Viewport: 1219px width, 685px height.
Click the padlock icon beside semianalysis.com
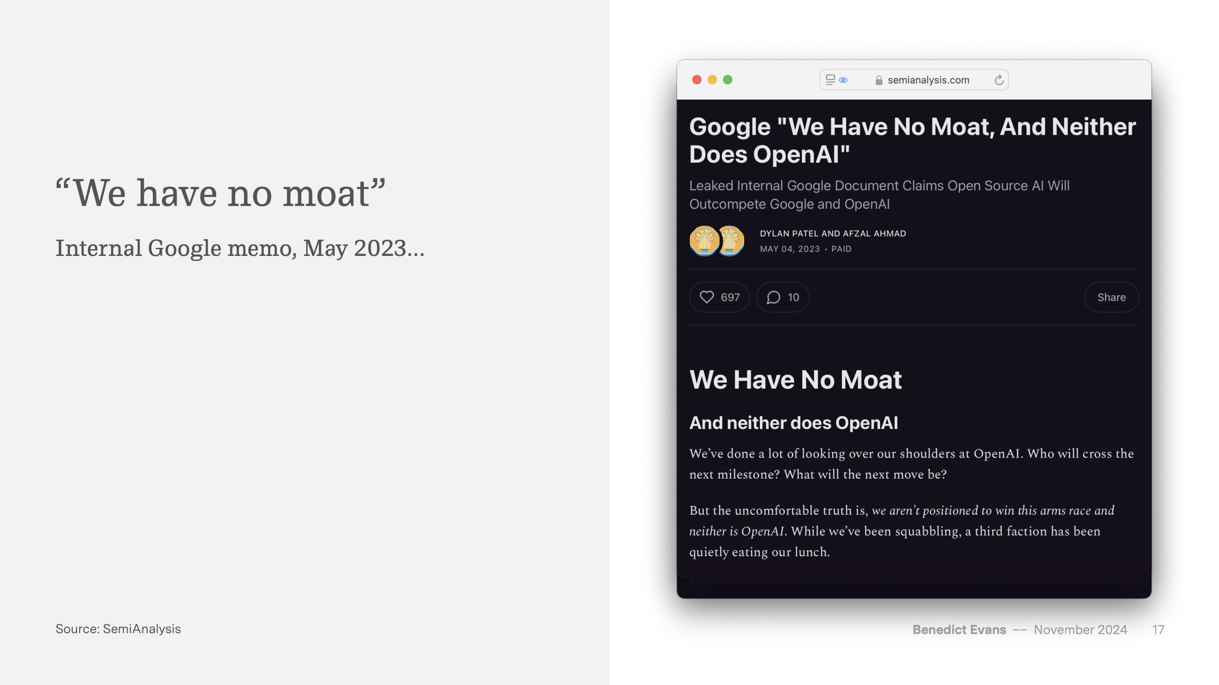click(x=879, y=80)
